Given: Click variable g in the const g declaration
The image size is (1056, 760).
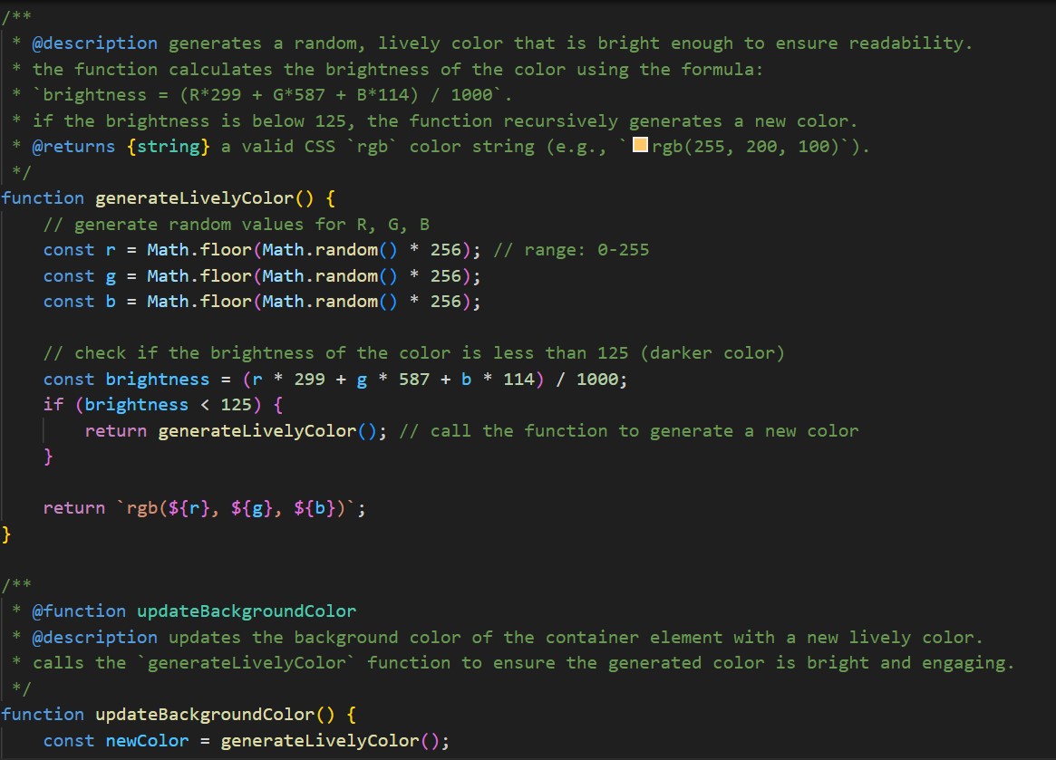Looking at the screenshot, I should click(x=111, y=276).
